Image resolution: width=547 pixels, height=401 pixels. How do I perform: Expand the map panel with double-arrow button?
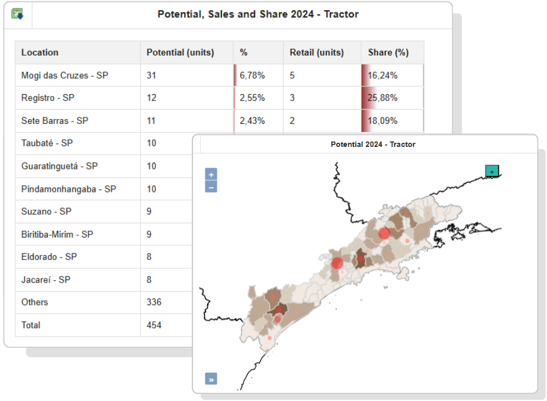[211, 379]
